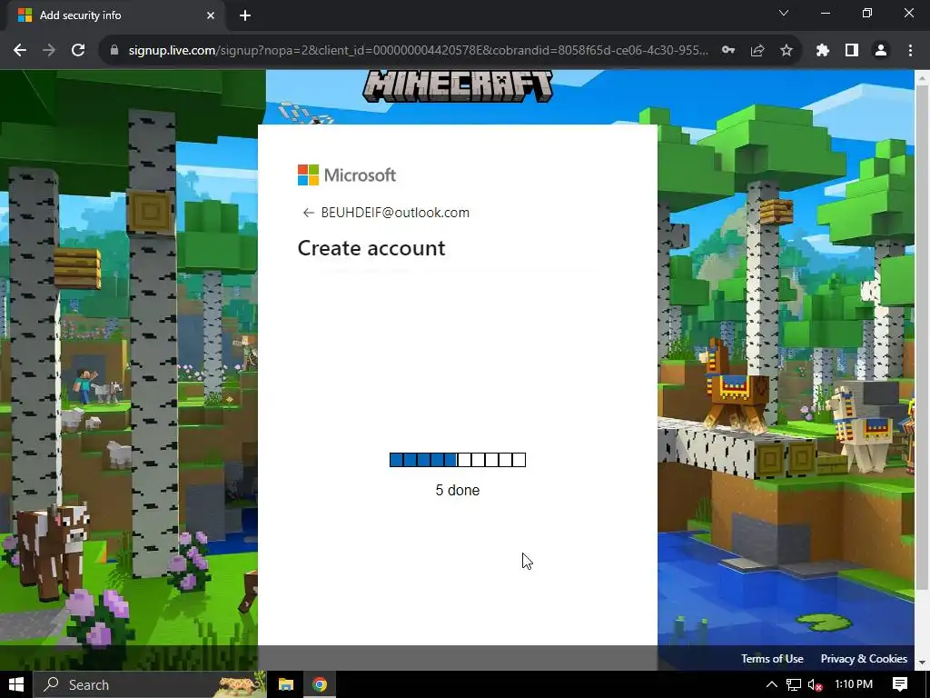Open saved passwords key icon

click(728, 51)
